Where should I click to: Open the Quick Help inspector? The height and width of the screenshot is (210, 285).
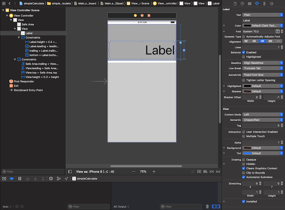(x=242, y=3)
